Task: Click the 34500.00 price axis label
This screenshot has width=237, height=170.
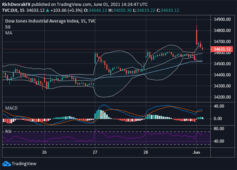Action: pyautogui.click(x=222, y=64)
